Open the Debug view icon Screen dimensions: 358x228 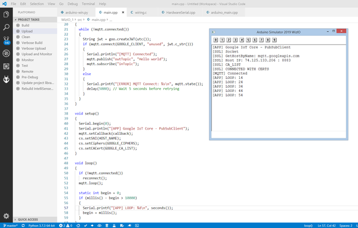(x=6, y=54)
